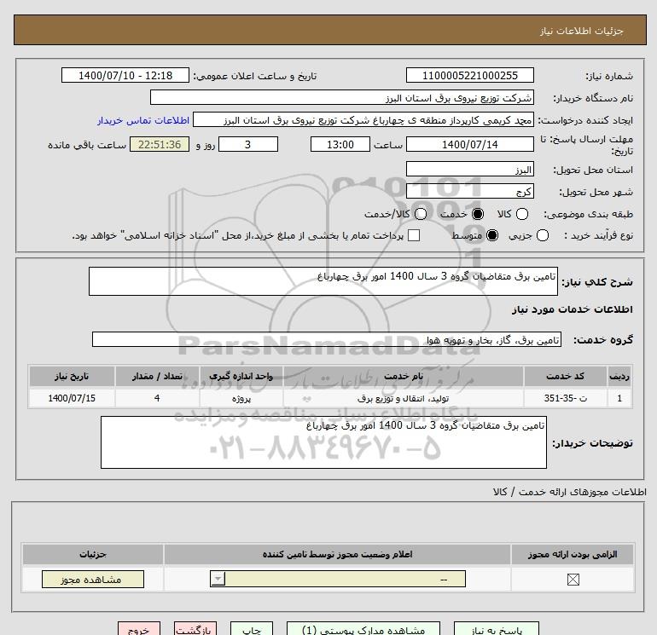Click the dropdown arrow in license status field
This screenshot has width=657, height=635.
click(x=218, y=580)
